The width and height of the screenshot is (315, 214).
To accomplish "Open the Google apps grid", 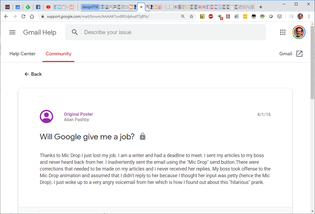I will [283, 32].
